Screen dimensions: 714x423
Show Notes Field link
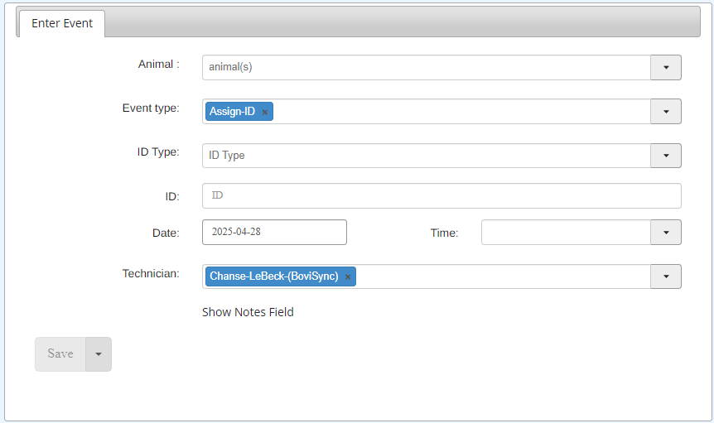pyautogui.click(x=248, y=312)
